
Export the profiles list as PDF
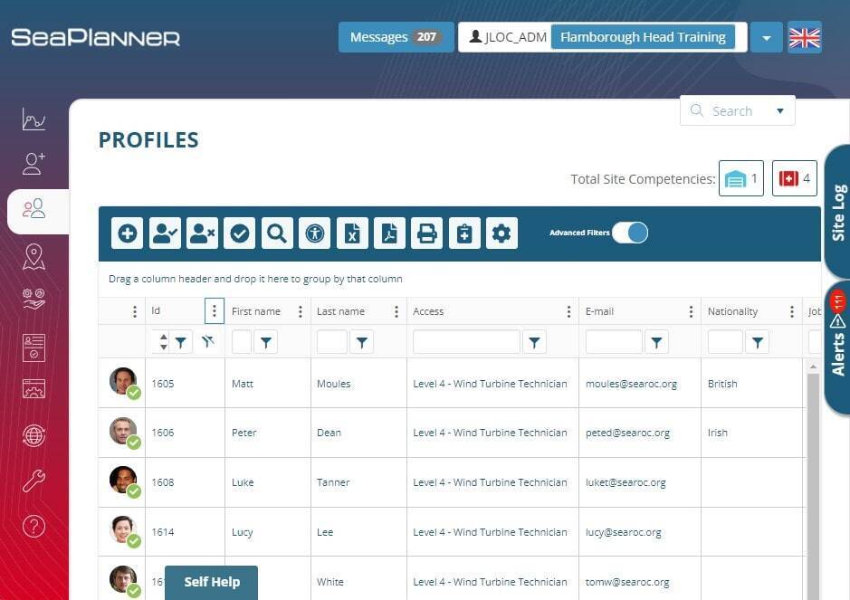pos(389,233)
